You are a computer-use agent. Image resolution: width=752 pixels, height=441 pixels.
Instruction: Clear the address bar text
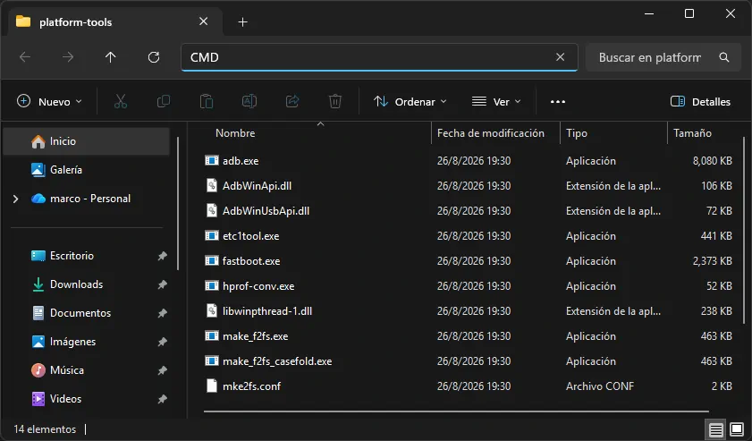(560, 57)
